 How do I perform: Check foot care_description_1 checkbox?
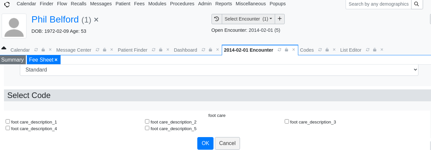(x=8, y=122)
